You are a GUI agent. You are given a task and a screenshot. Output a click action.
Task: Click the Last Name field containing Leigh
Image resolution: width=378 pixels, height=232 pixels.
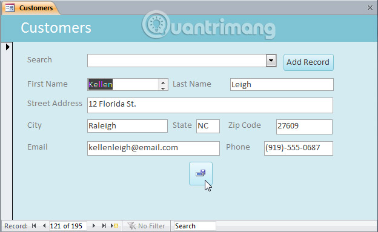pyautogui.click(x=282, y=84)
